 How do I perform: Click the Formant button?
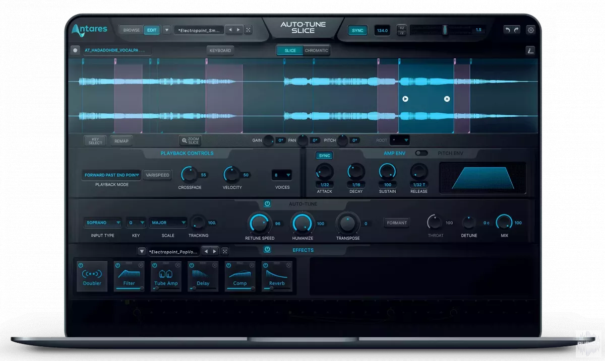(x=396, y=223)
